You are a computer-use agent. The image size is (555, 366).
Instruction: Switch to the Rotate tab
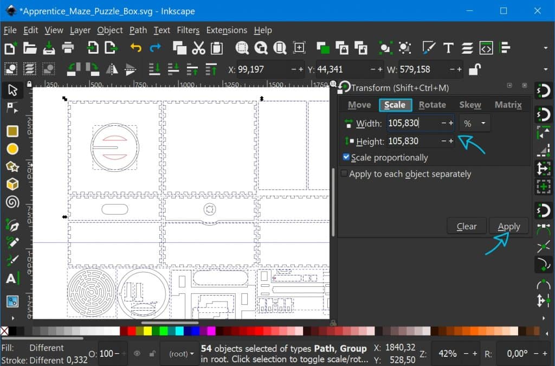[x=432, y=105]
